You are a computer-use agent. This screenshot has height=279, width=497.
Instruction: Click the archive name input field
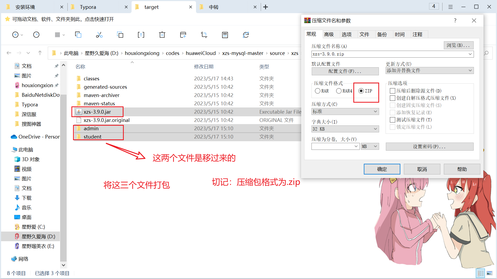click(389, 54)
